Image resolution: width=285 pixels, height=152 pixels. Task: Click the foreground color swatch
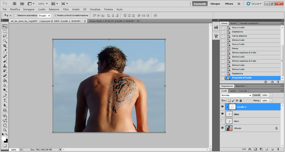click(4, 139)
